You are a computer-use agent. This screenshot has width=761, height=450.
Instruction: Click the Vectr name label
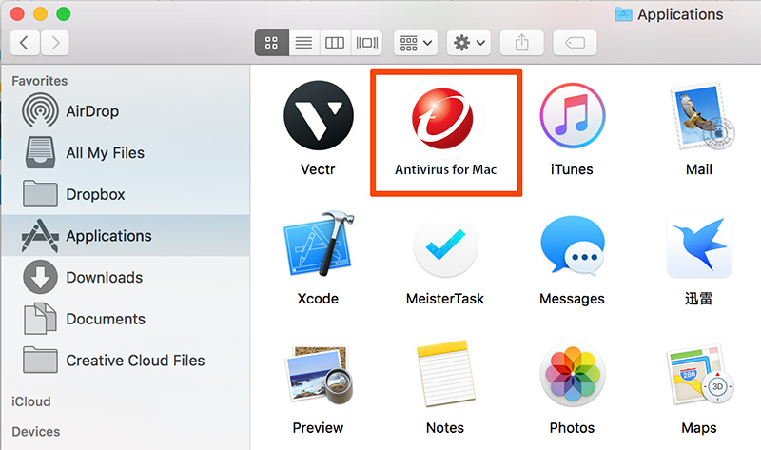point(318,169)
